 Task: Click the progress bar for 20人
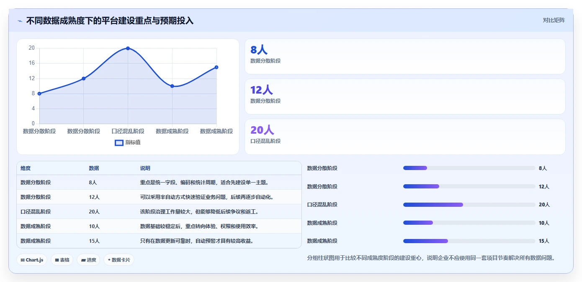(469, 205)
